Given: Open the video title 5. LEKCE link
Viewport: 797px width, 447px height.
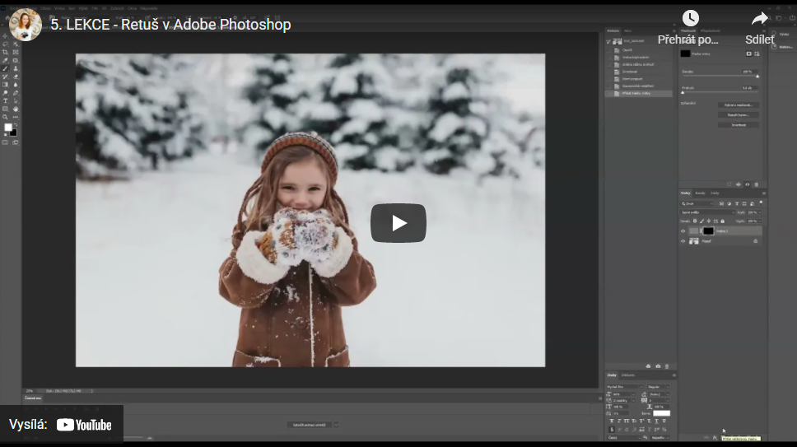Looking at the screenshot, I should [x=170, y=25].
